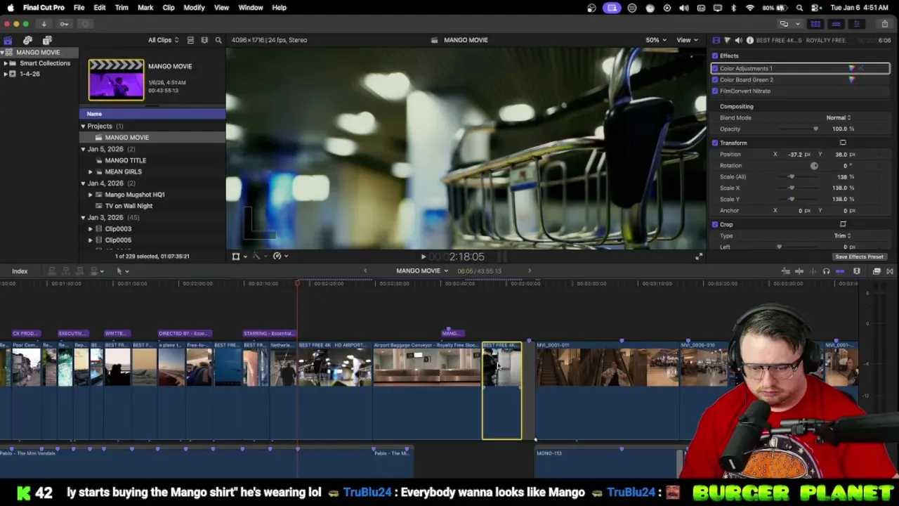Open the Effects browser icon
The image size is (899, 506).
(x=877, y=271)
